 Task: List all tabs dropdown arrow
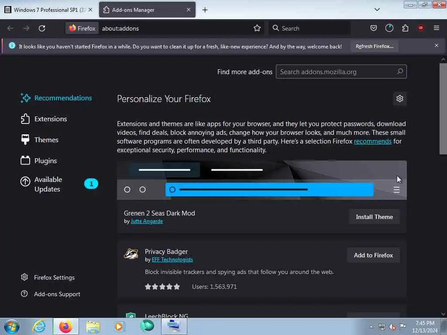377,10
